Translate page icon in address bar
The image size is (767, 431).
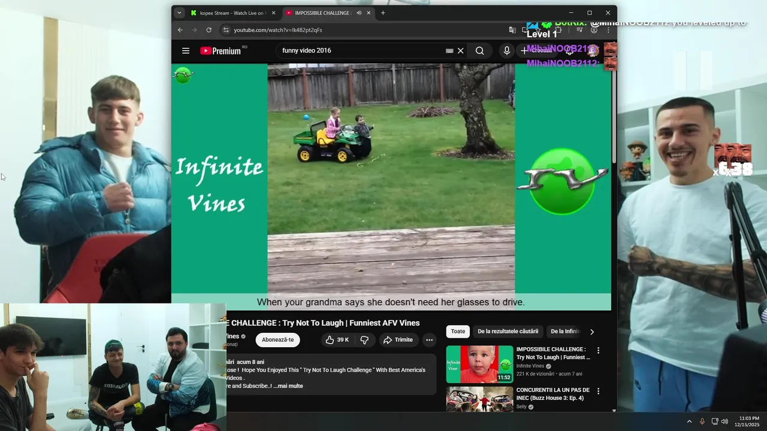[x=512, y=30]
